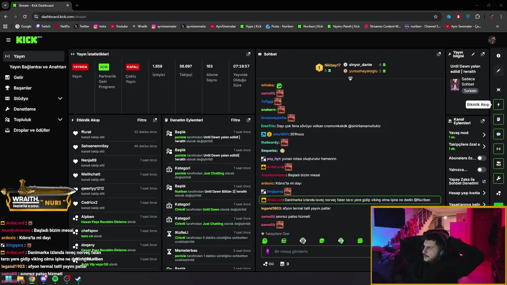Pop out the Kanal Eylemleri panel
507x285 pixels.
pyautogui.click(x=482, y=121)
